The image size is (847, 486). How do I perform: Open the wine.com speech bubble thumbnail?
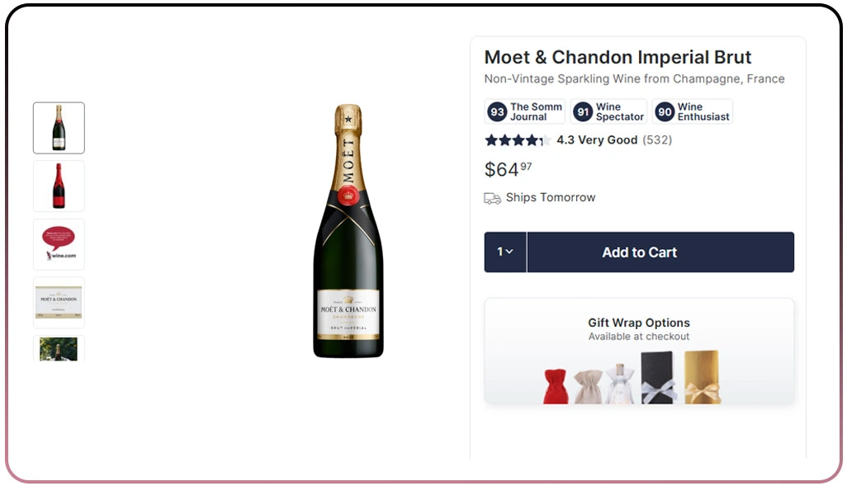[x=59, y=244]
